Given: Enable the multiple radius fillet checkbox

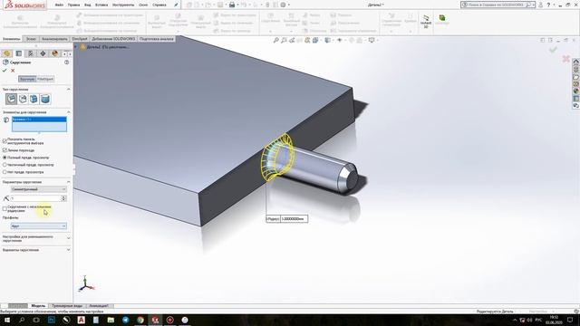Looking at the screenshot, I should point(5,208).
